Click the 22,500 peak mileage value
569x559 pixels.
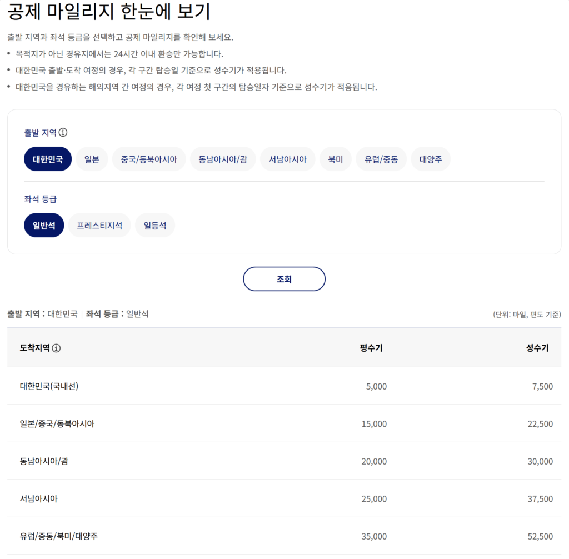click(540, 424)
